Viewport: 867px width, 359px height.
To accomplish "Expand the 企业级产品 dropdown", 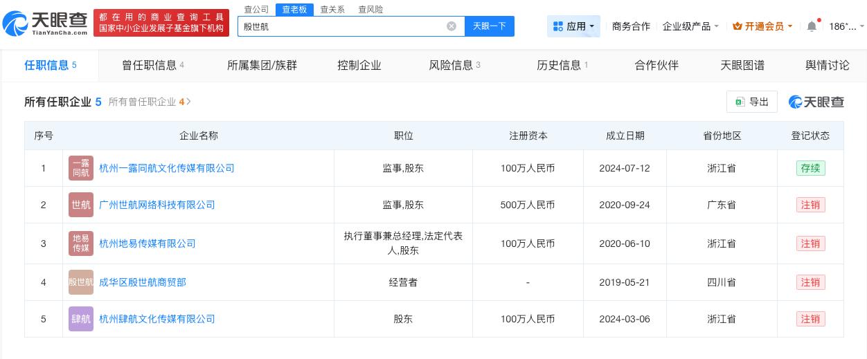I will point(690,26).
